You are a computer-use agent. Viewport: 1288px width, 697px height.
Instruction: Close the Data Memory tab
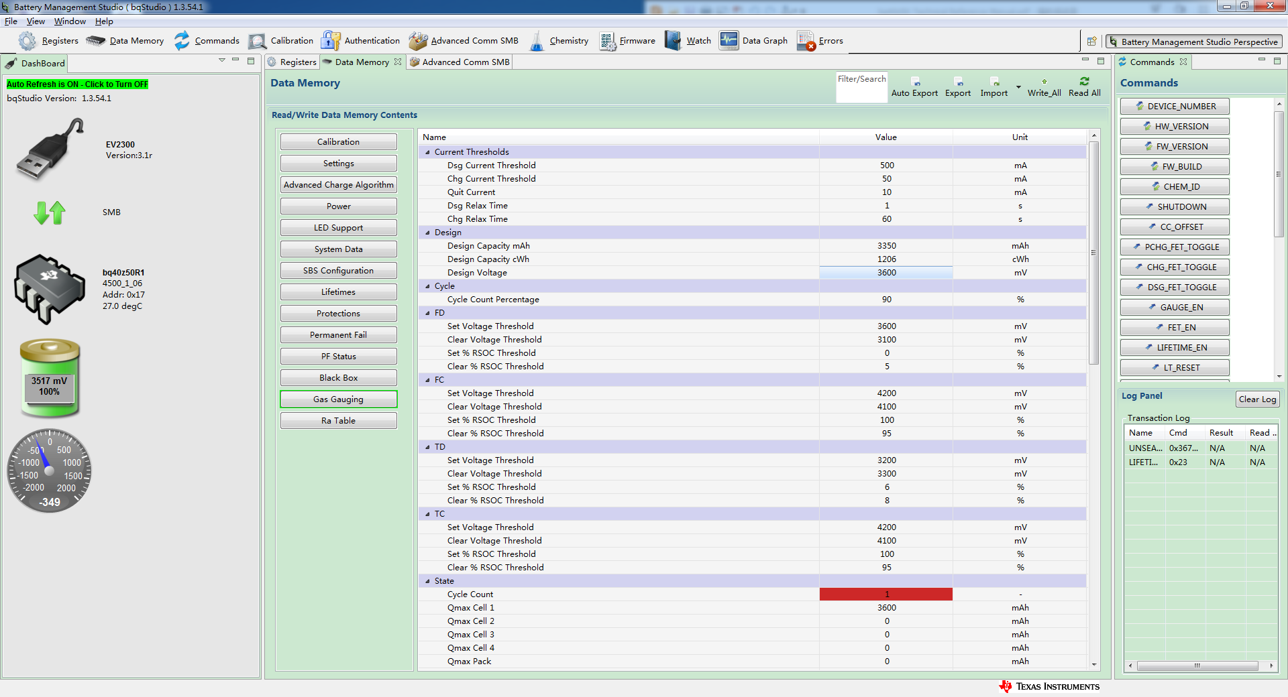[398, 62]
